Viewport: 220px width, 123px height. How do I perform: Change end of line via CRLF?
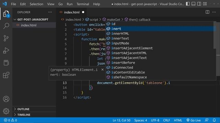pyautogui.click(x=166, y=120)
